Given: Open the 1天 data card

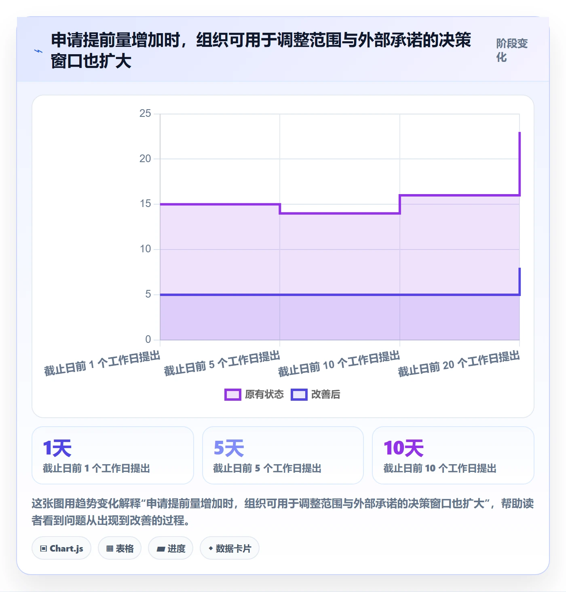Looking at the screenshot, I should 113,455.
